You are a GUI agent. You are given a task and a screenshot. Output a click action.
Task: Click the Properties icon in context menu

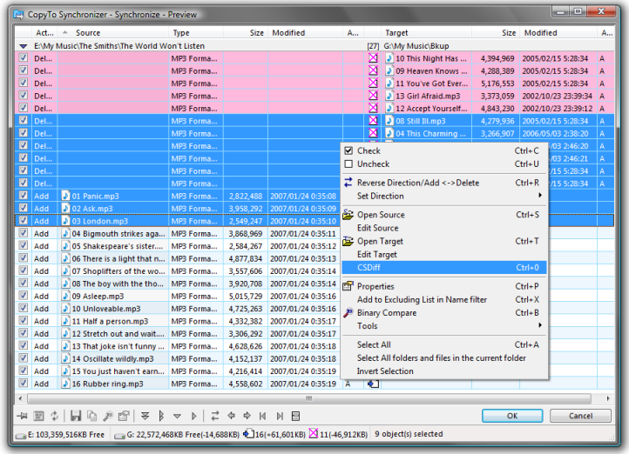pyautogui.click(x=349, y=286)
